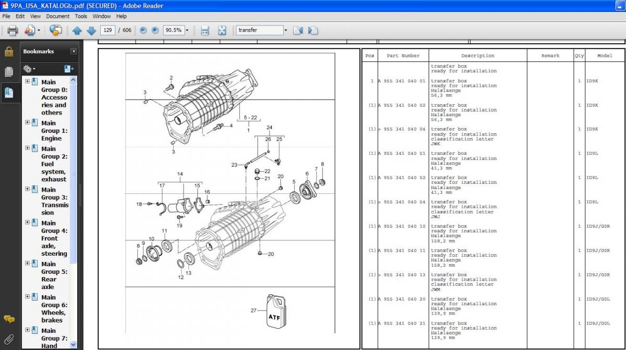Select bookmark Main Group 3: Transmission
The image size is (626, 350).
click(x=54, y=201)
